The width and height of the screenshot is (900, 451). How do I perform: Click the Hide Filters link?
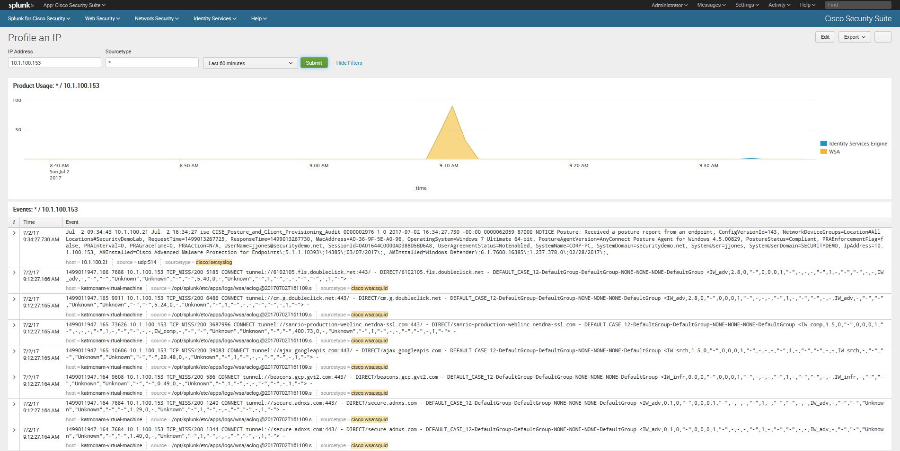[349, 63]
